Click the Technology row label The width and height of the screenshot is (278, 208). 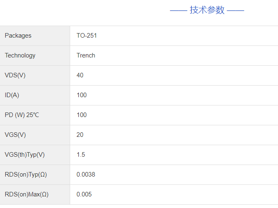[x=20, y=55]
